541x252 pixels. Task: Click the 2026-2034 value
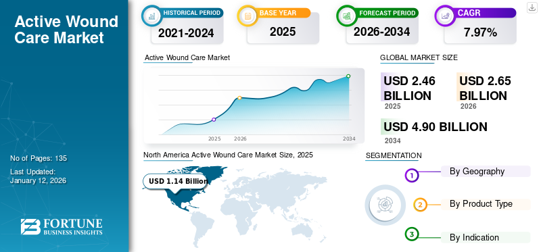[x=381, y=32]
